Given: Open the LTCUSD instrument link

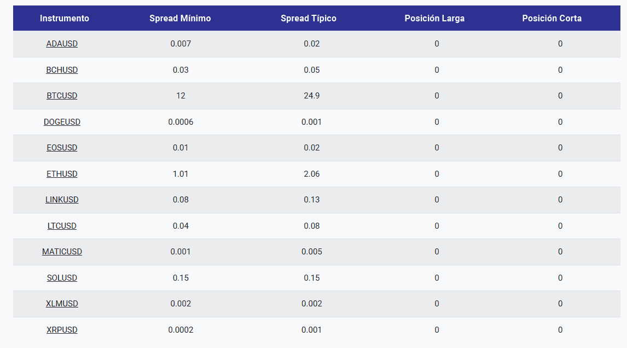Looking at the screenshot, I should (x=62, y=226).
